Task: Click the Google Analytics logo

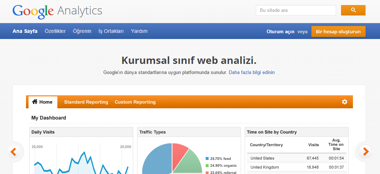Action: 57,11
